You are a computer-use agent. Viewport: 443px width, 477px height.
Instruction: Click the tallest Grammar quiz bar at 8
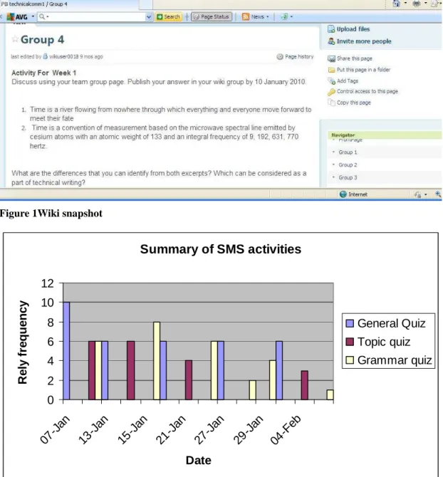click(x=157, y=361)
